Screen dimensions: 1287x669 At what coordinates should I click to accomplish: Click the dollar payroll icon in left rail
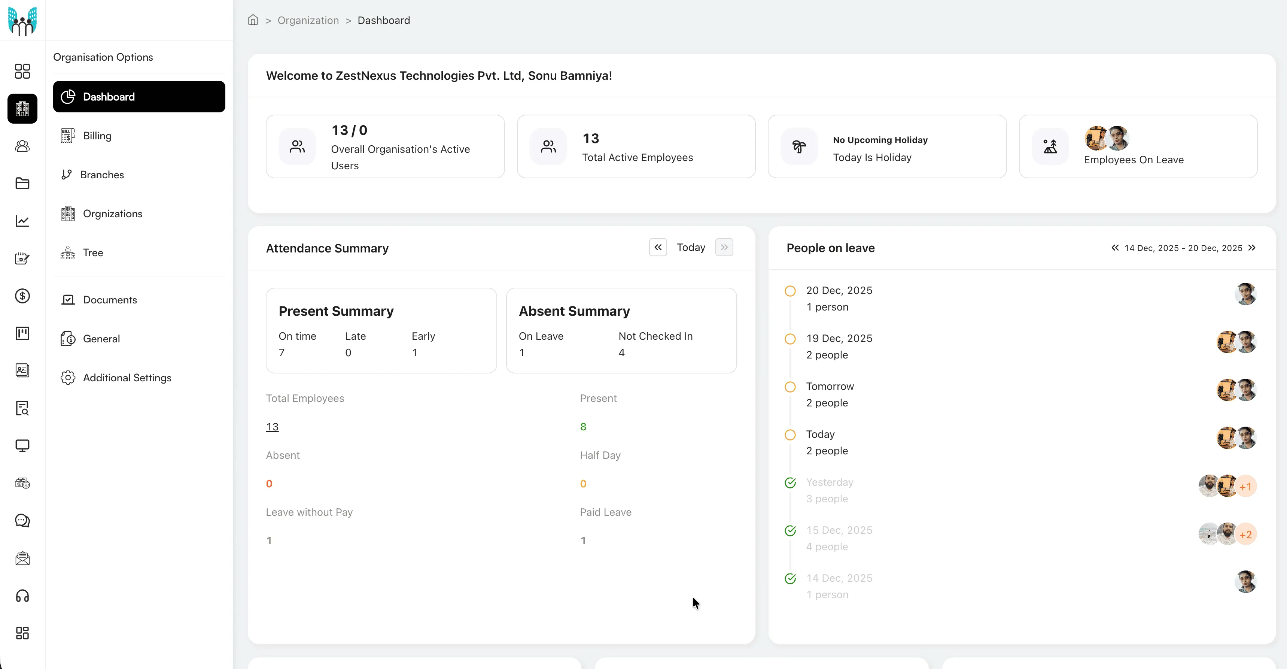pyautogui.click(x=22, y=296)
